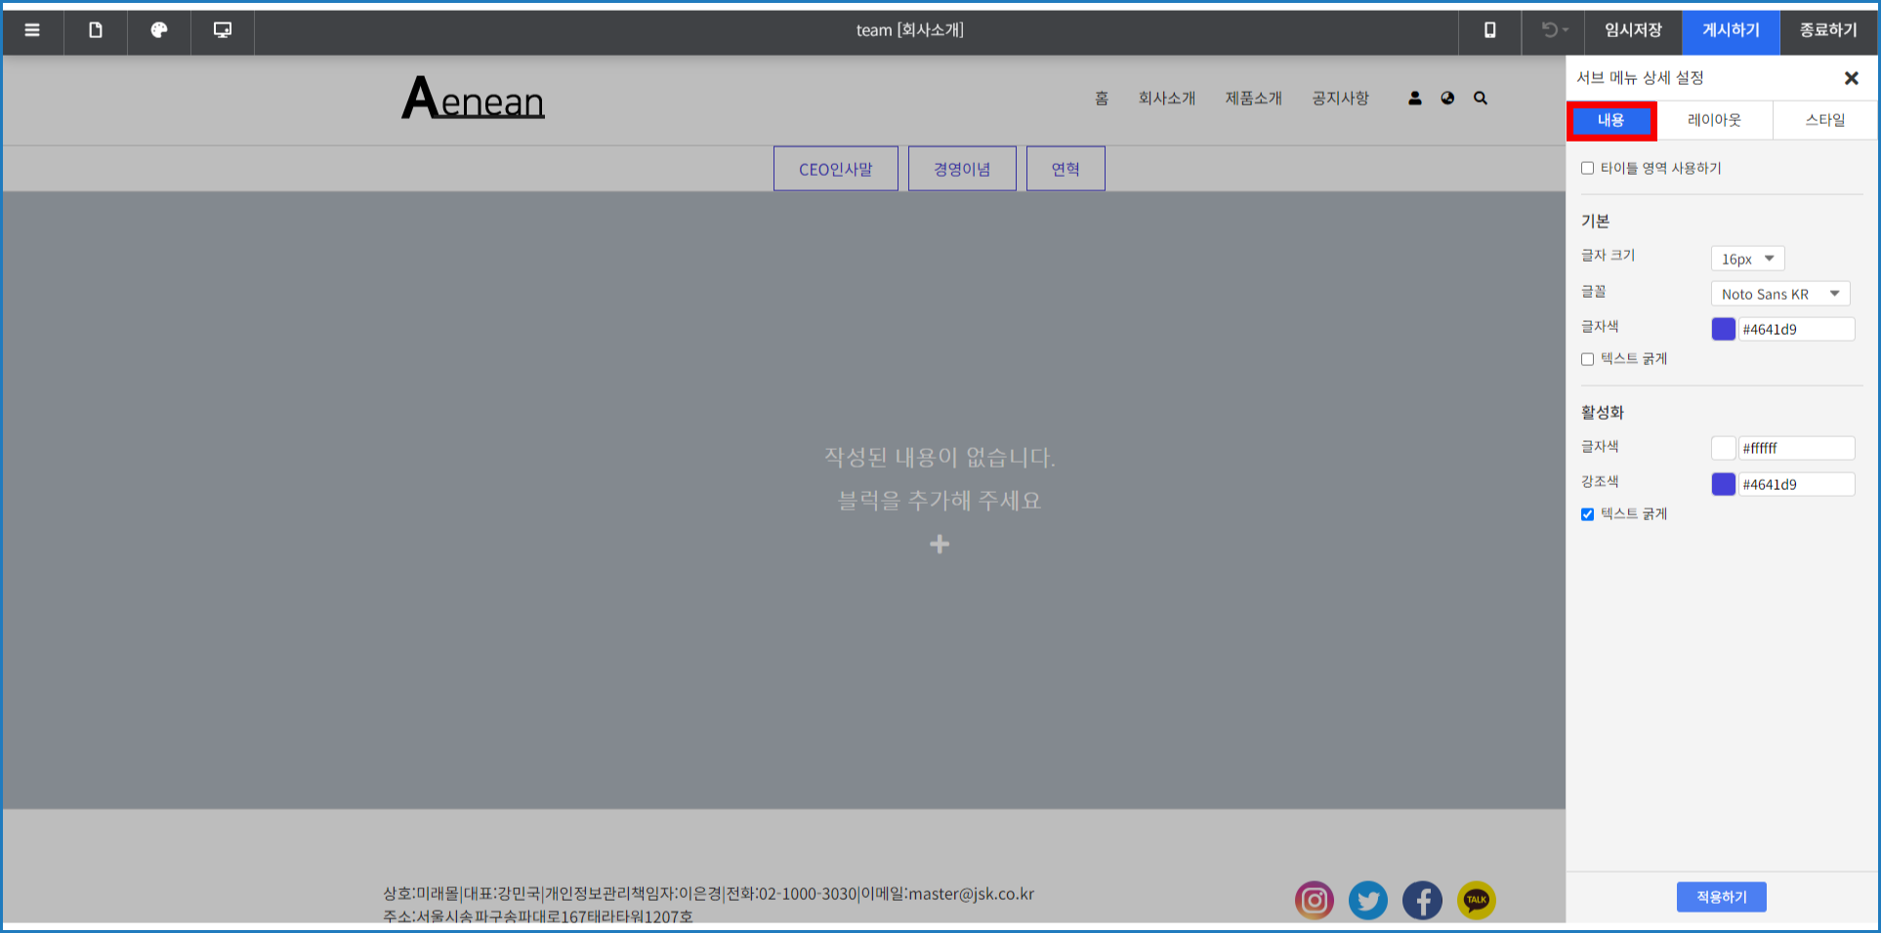Check the basic text bold option
The height and width of the screenshot is (933, 1881).
coord(1587,359)
